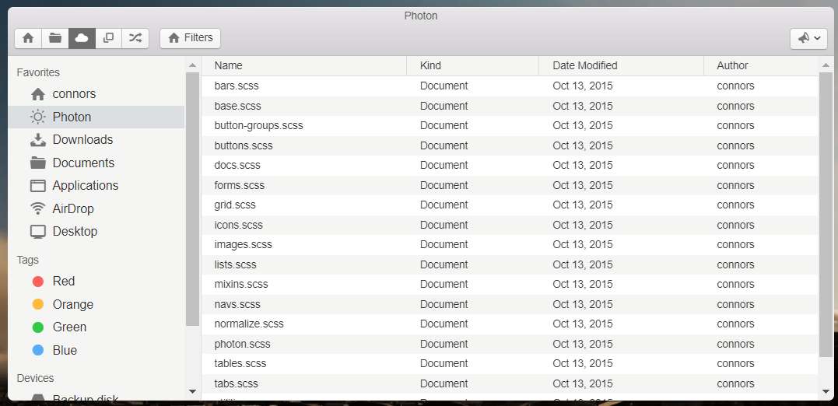838x406 pixels.
Task: Open the megaphone dropdown button
Action: coord(808,38)
